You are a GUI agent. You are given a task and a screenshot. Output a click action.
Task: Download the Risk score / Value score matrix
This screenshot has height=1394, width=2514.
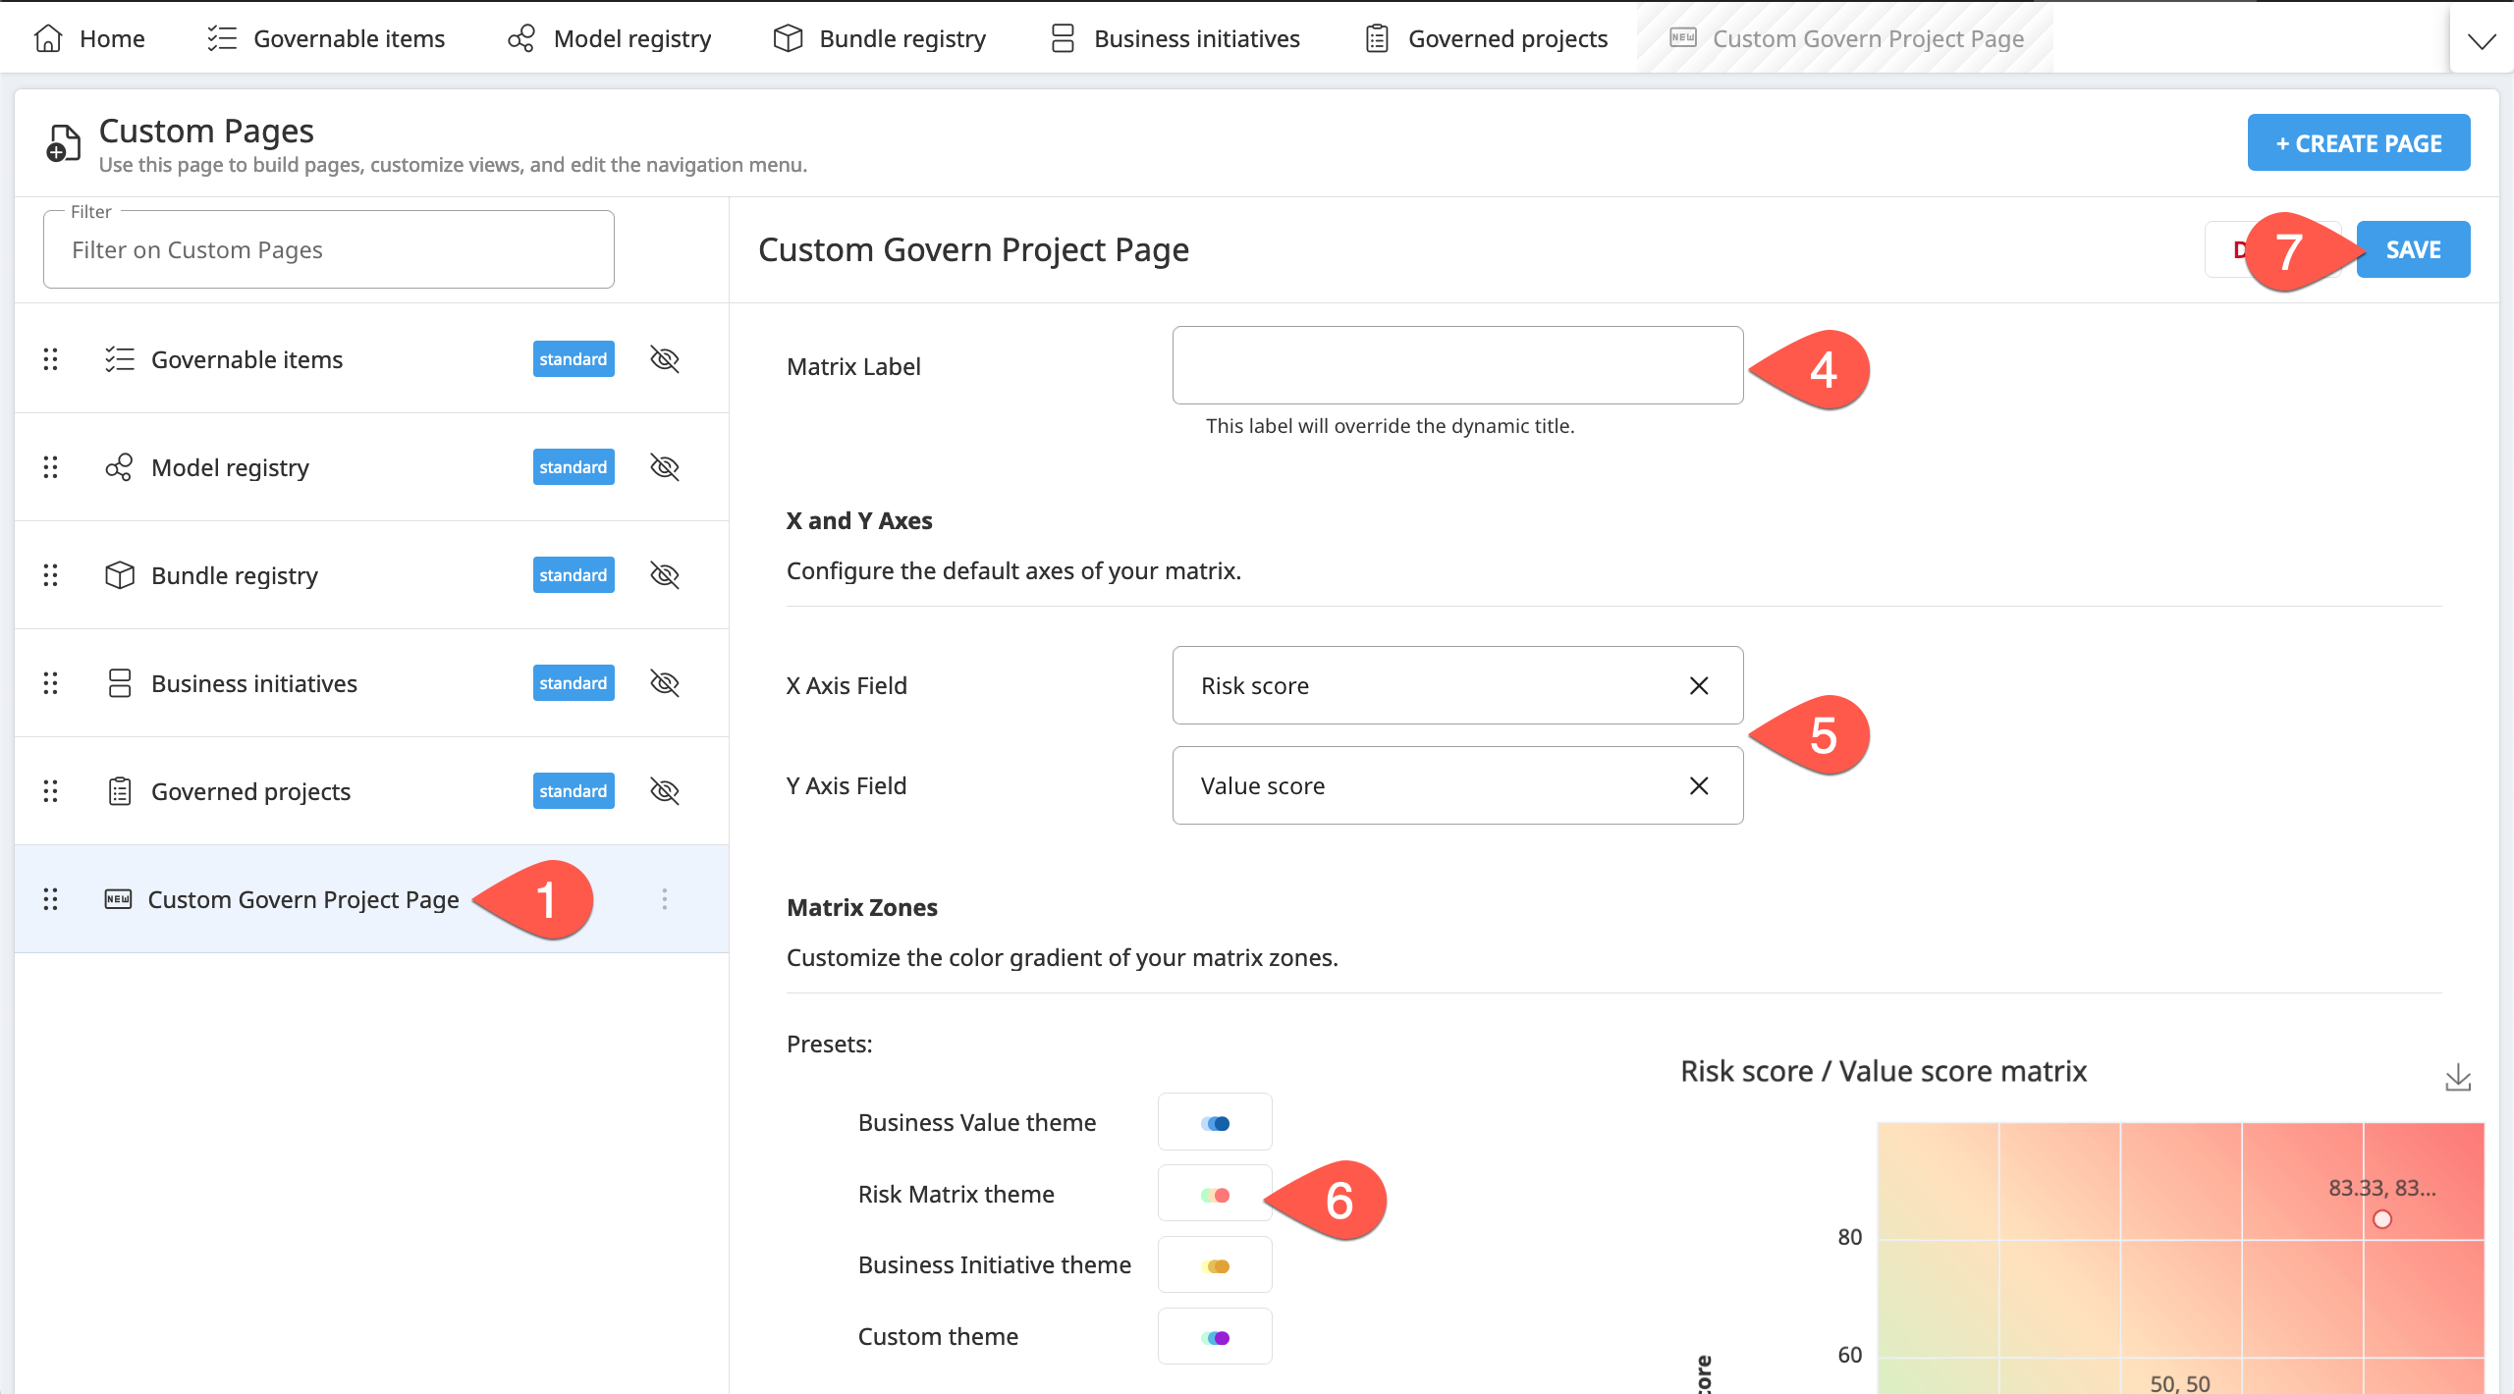(2458, 1077)
